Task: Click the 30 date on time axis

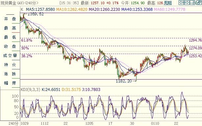Action: click(x=132, y=123)
